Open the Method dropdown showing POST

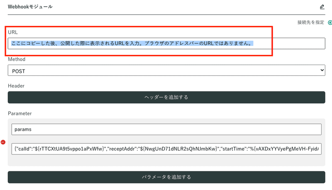tap(166, 70)
